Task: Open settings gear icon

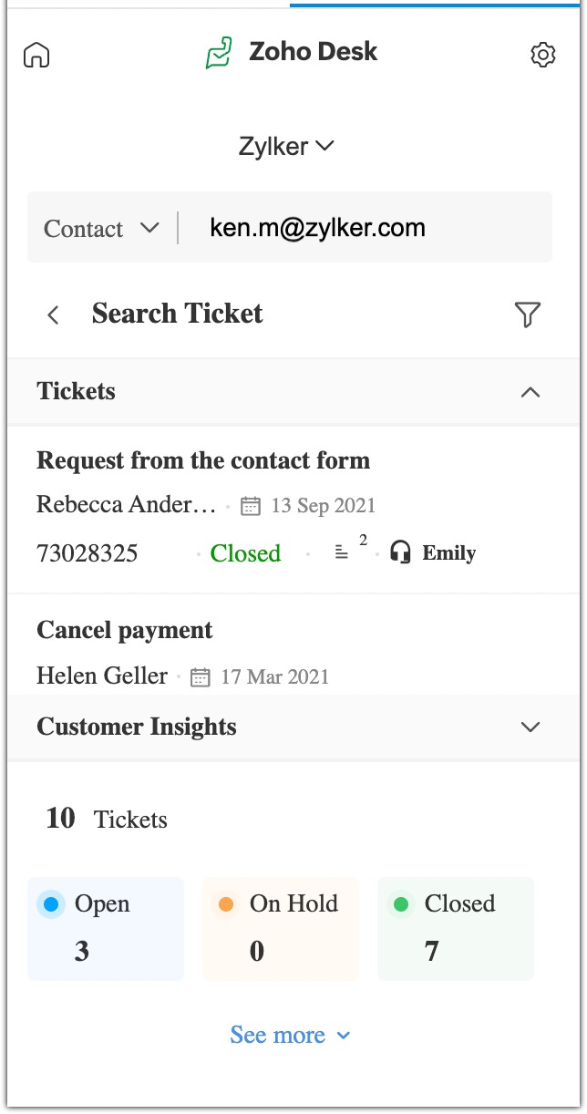Action: pyautogui.click(x=542, y=55)
